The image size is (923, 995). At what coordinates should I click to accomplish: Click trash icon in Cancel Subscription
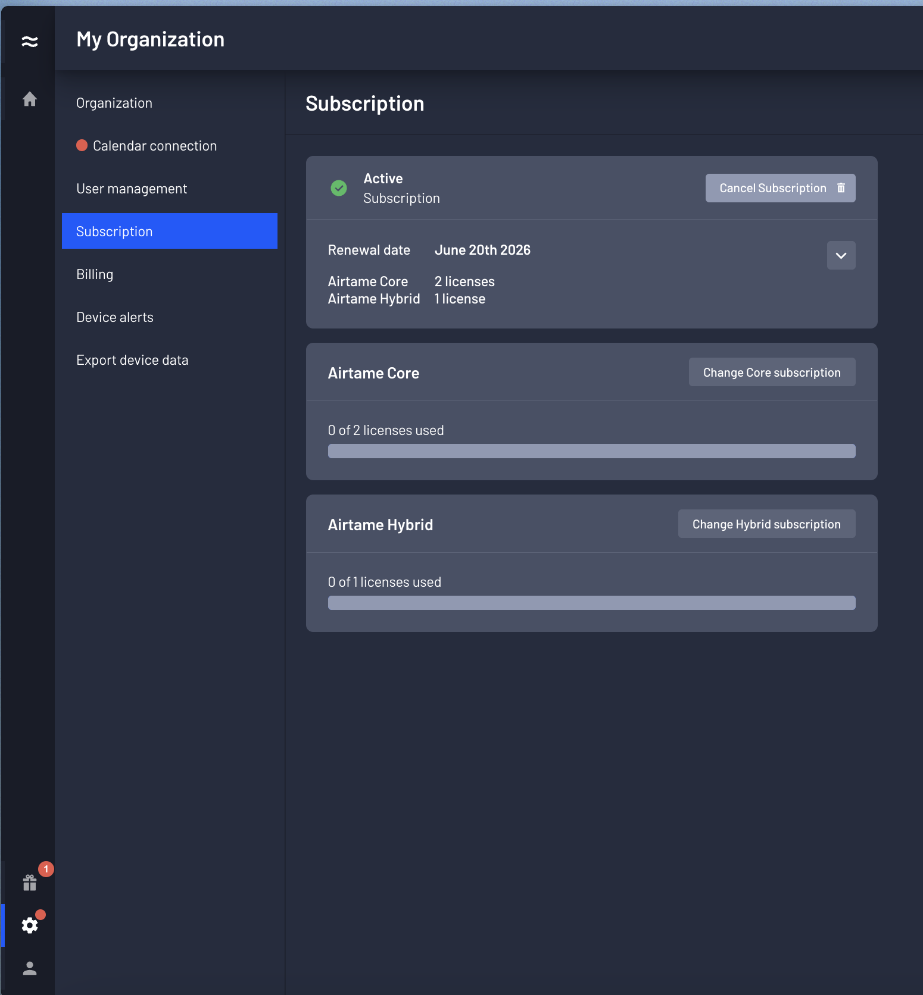point(841,188)
